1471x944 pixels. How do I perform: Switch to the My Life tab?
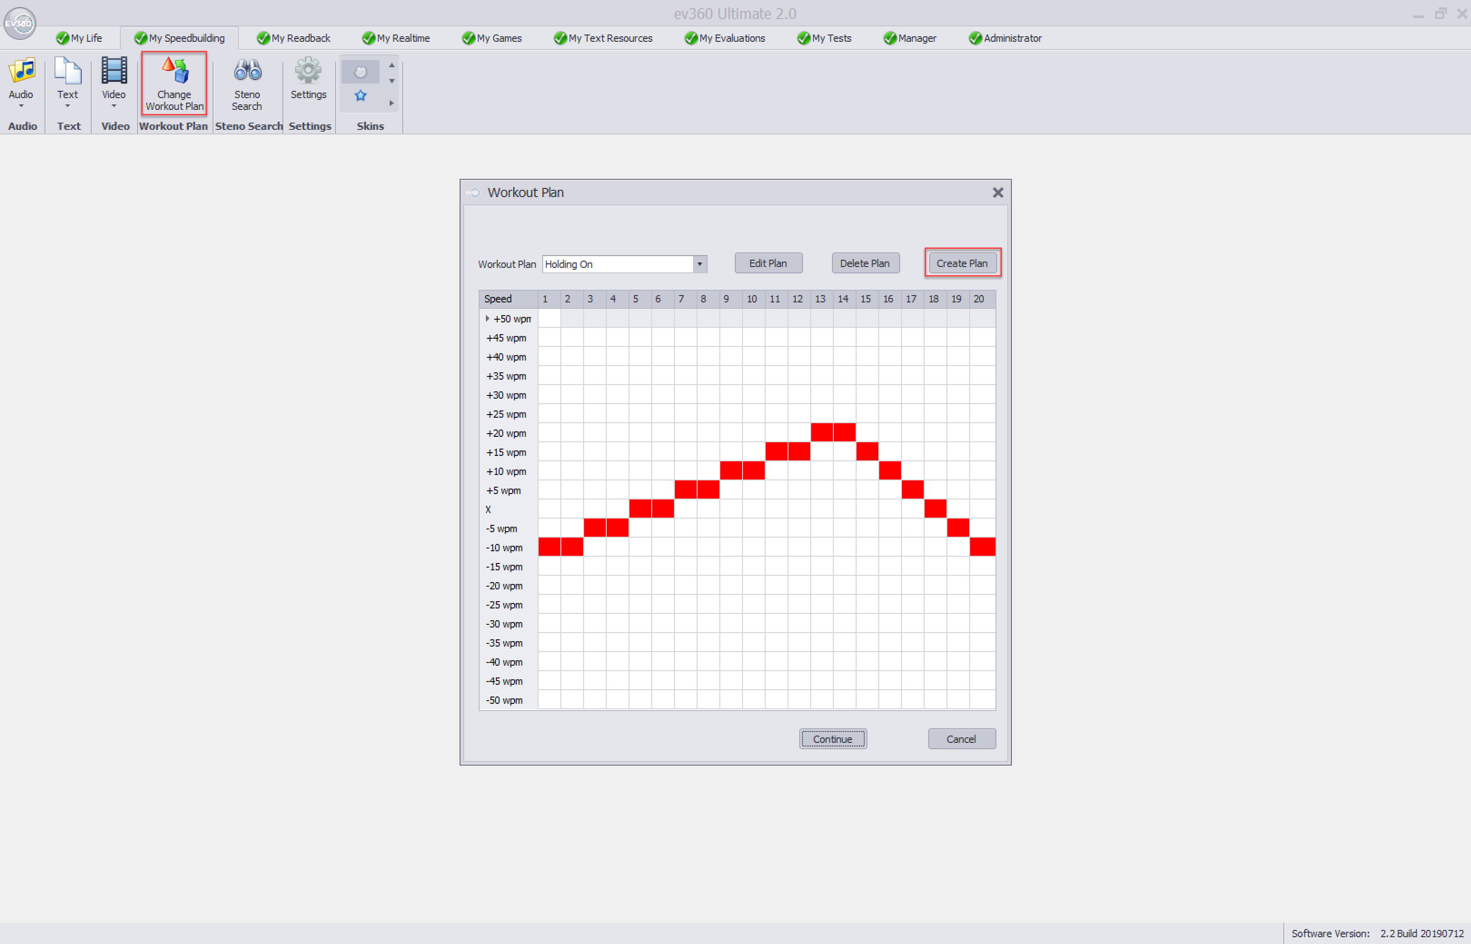79,38
